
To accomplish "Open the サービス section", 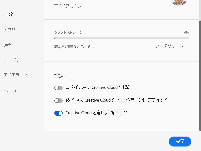I will [12, 60].
